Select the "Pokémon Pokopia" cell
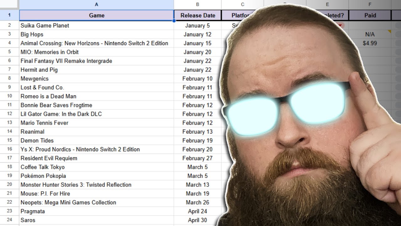The width and height of the screenshot is (401, 226). point(96,175)
